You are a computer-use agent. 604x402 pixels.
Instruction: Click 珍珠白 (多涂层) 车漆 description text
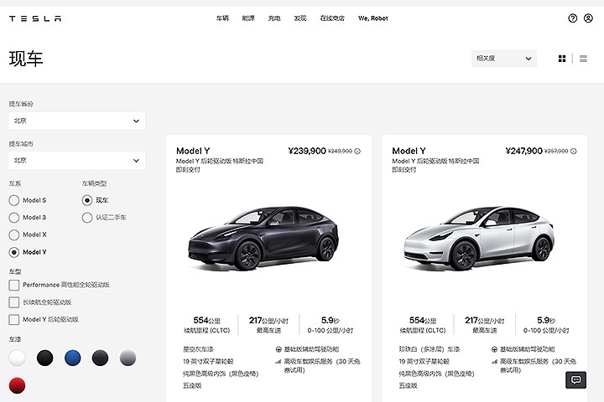[x=430, y=349]
